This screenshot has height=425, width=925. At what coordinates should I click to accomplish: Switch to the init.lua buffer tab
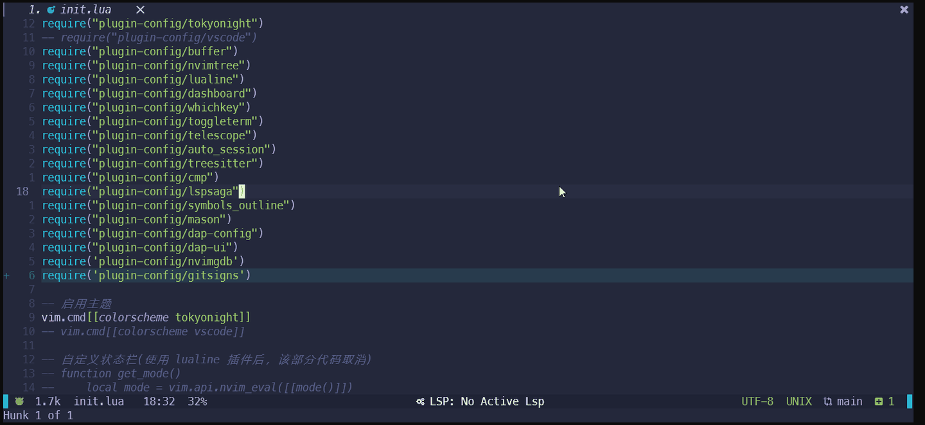(85, 10)
